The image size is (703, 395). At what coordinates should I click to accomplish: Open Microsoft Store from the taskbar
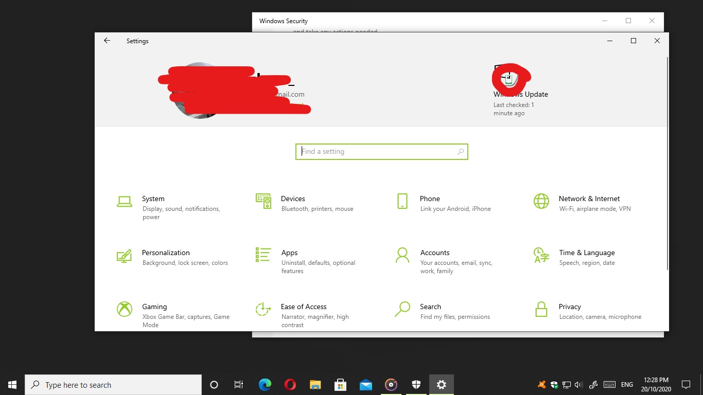point(340,385)
